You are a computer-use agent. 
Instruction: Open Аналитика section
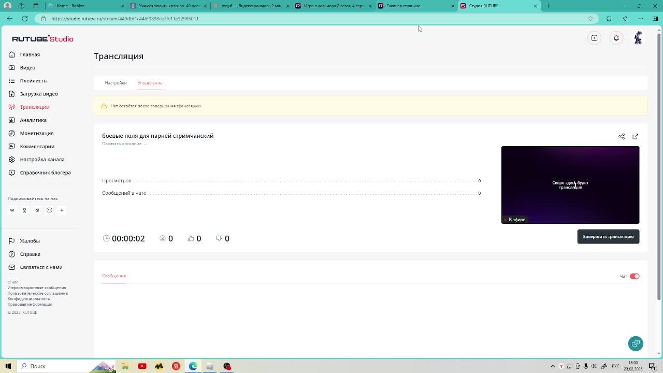[27, 120]
